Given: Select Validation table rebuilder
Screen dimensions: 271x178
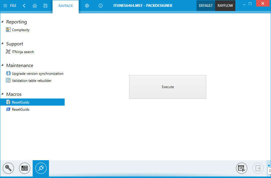Looking at the screenshot, I should [31, 81].
